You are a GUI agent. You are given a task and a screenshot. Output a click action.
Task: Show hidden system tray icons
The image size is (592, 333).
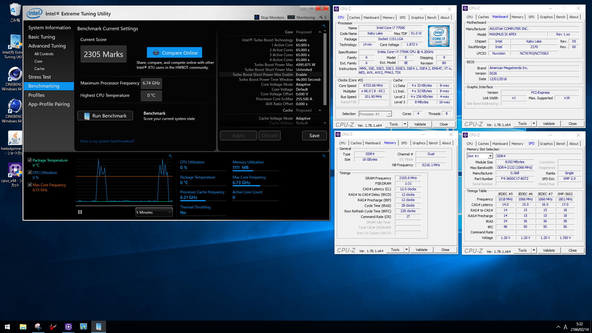click(x=558, y=327)
